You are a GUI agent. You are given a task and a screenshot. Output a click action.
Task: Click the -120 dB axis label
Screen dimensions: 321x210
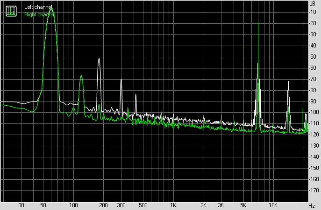314,135
